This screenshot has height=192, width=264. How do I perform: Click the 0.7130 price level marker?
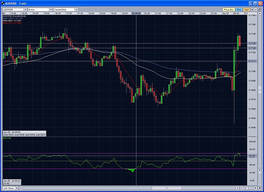[x=252, y=43]
